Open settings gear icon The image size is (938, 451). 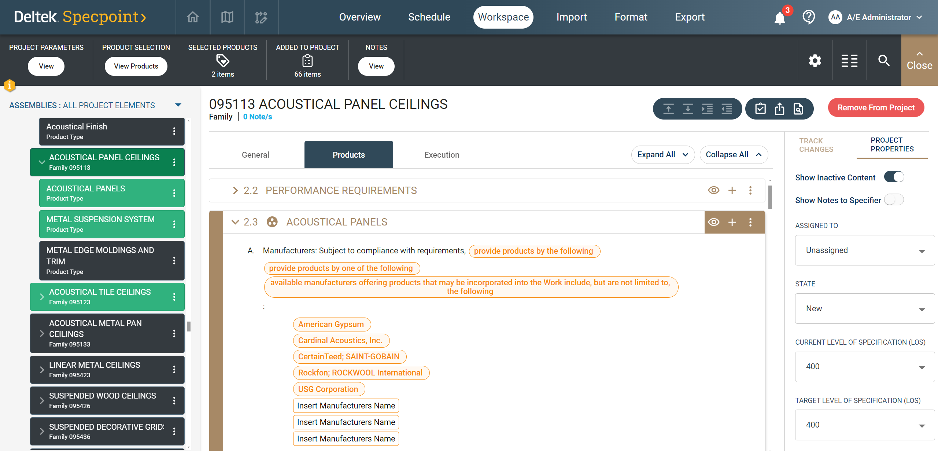tap(815, 60)
